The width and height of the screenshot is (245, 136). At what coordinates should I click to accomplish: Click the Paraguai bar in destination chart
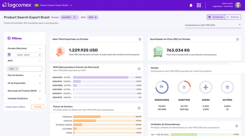pyautogui.click(x=87, y=117)
